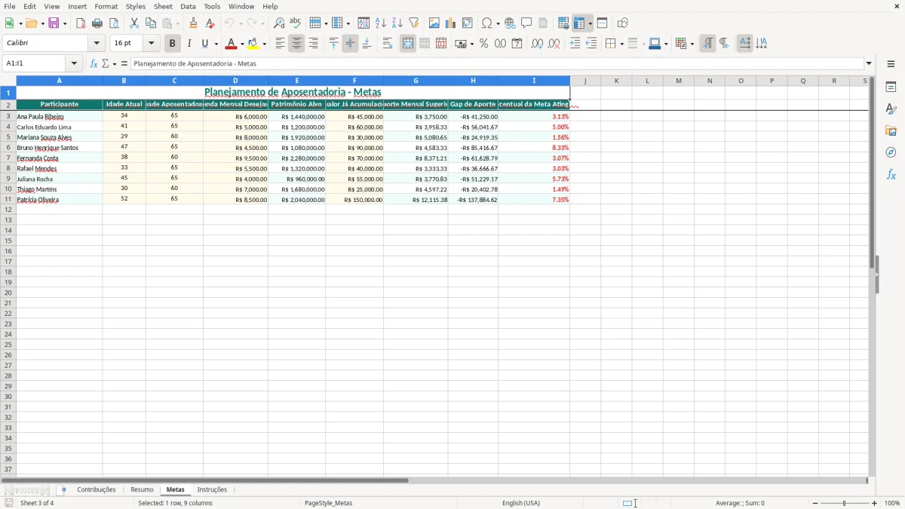Click the Export as PDF icon

tap(81, 23)
